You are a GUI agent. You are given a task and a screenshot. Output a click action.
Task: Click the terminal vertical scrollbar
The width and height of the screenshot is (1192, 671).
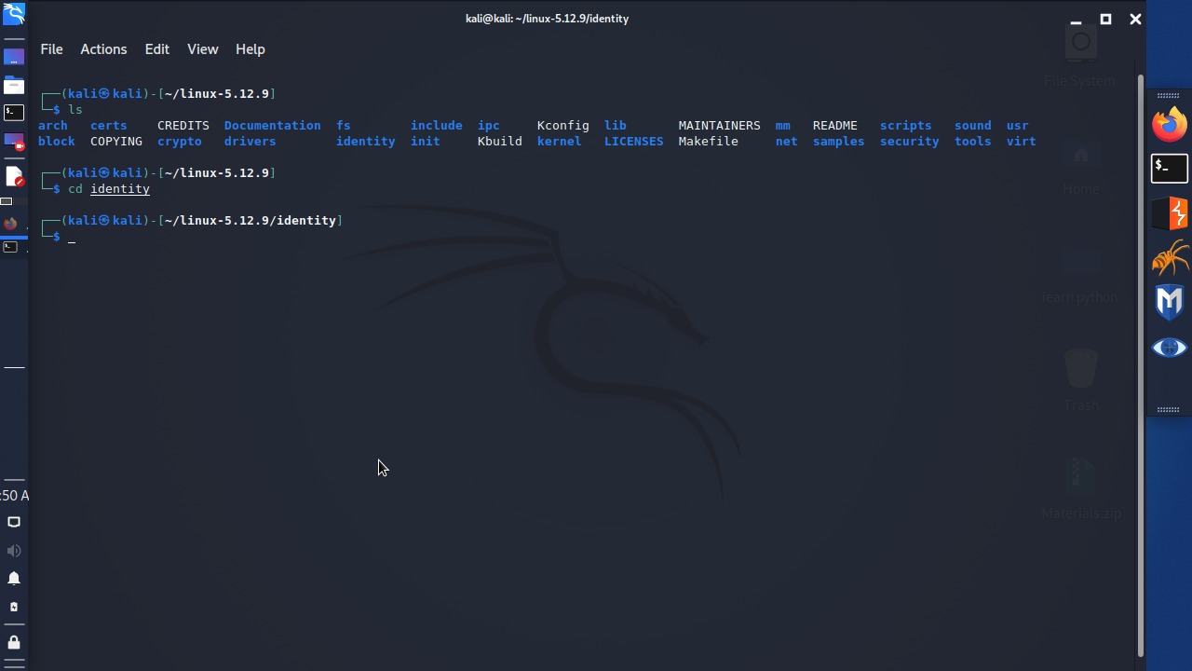pyautogui.click(x=1140, y=365)
